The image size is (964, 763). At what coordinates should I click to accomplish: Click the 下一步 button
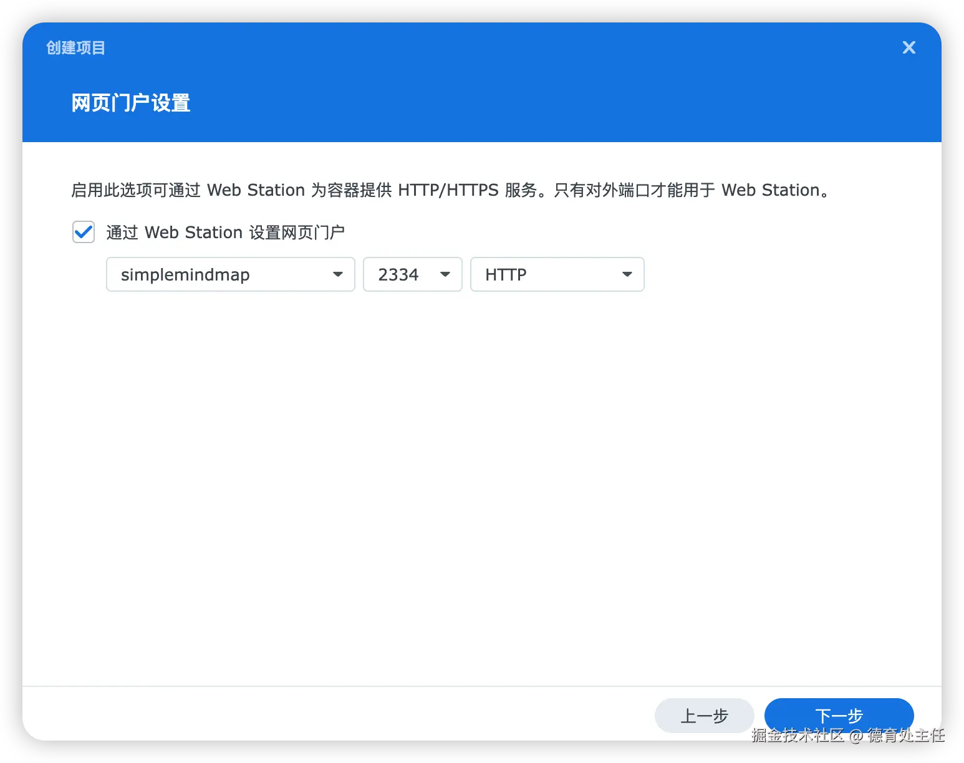839,716
